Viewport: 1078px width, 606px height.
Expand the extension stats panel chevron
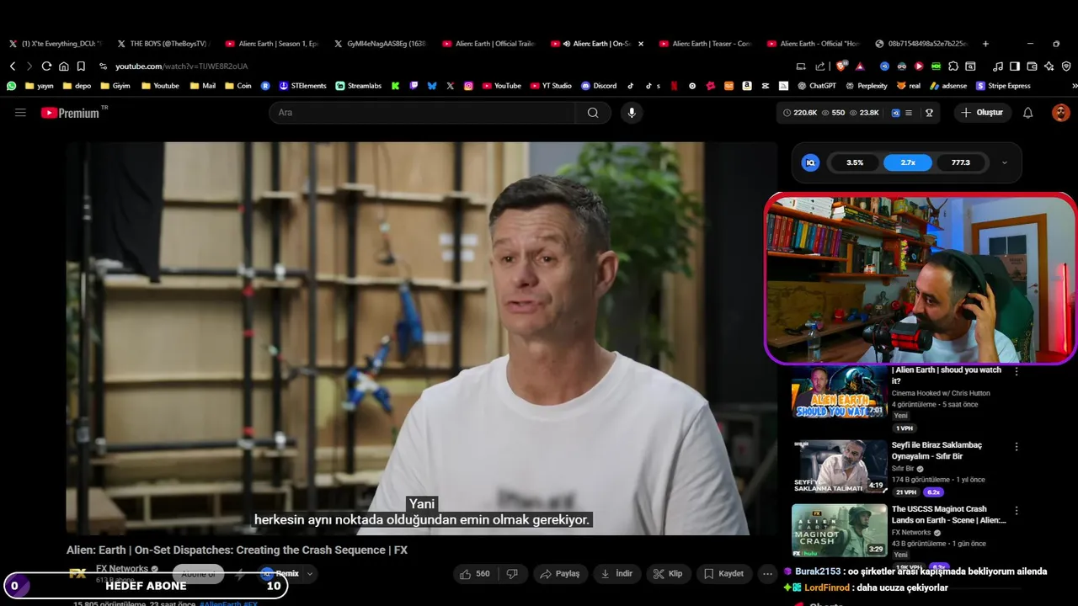point(1004,163)
